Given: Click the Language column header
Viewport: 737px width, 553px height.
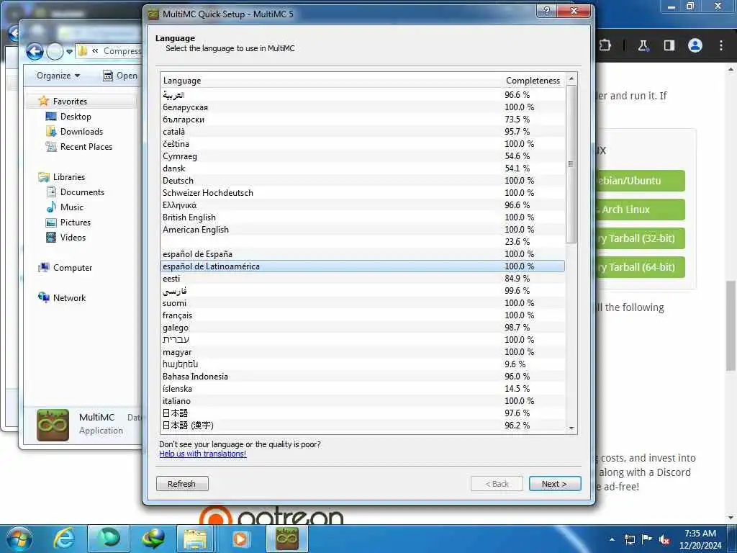Looking at the screenshot, I should tap(331, 81).
